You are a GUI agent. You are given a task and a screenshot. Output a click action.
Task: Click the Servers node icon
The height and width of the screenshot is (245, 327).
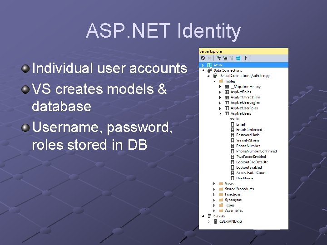pyautogui.click(x=209, y=216)
